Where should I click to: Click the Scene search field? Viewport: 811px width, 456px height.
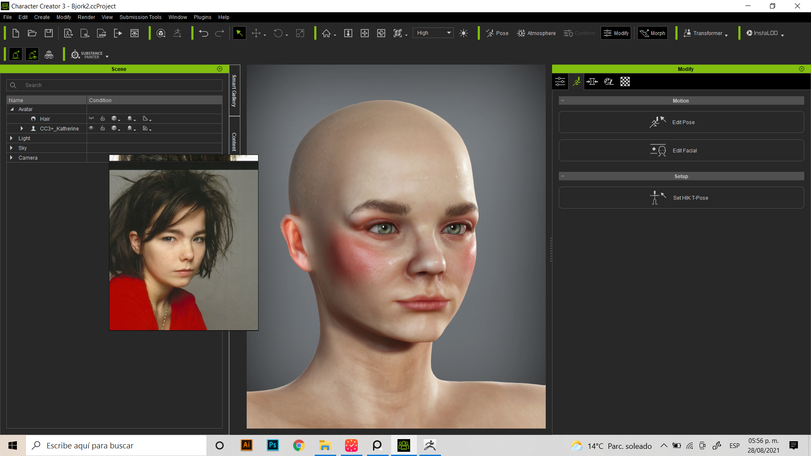pyautogui.click(x=114, y=85)
